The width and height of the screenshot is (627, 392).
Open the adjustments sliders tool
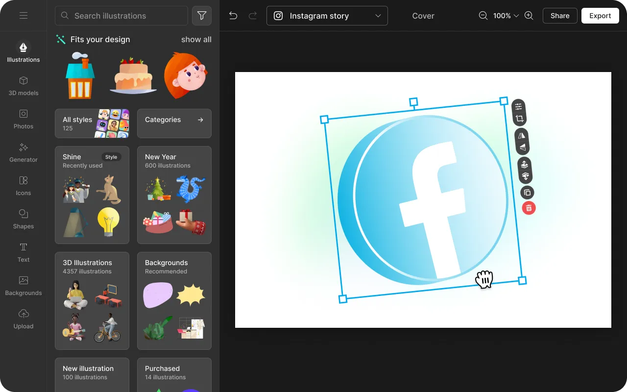518,106
